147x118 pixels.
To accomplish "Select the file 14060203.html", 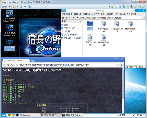I will click(x=90, y=40).
